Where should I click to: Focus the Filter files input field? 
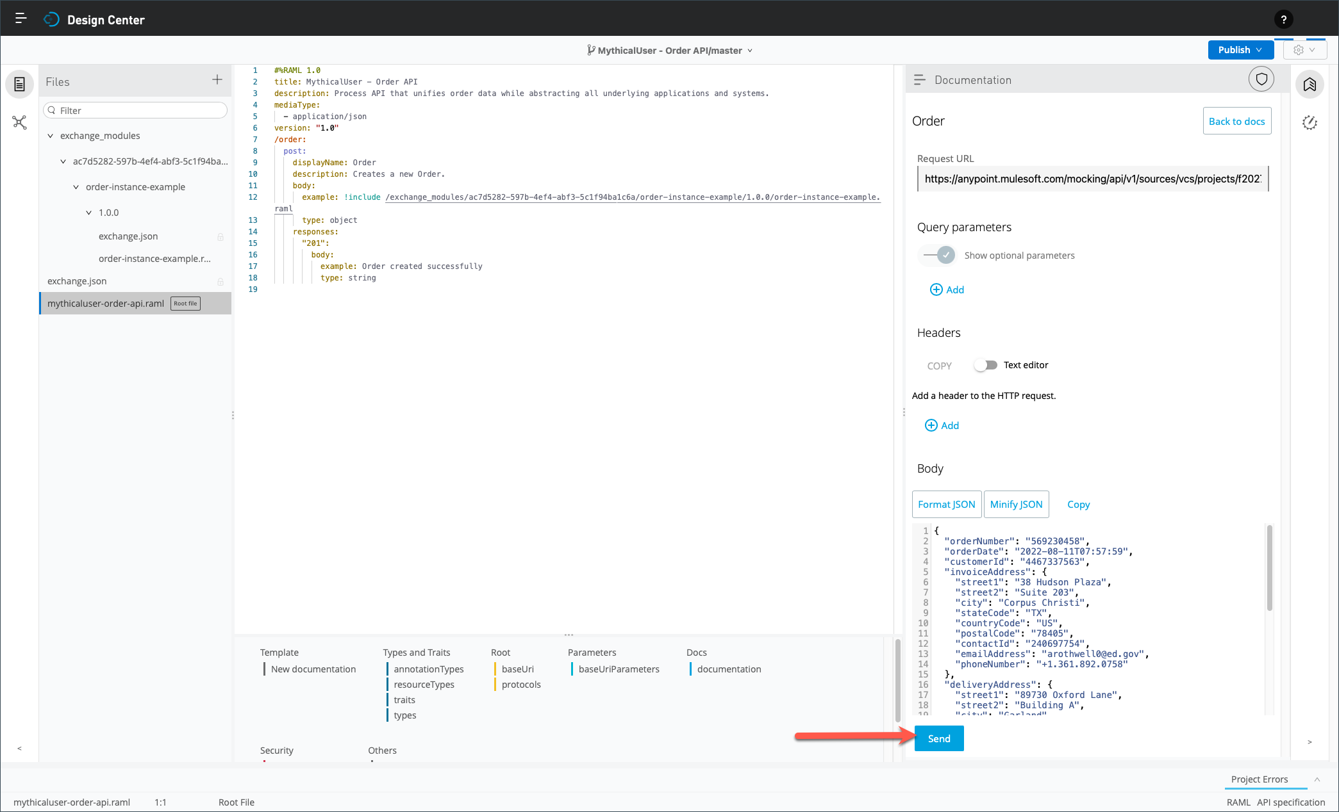(x=135, y=110)
